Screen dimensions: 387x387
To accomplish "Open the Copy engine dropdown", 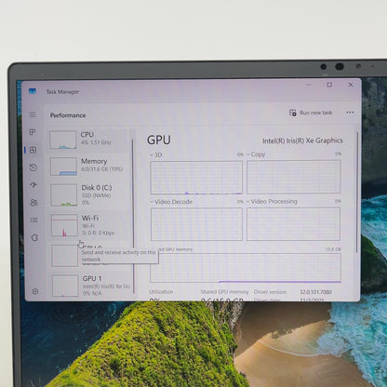I will 256,154.
